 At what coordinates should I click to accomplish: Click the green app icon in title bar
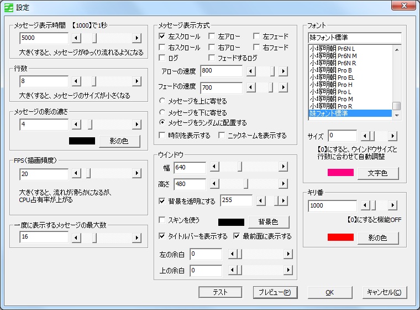9,7
